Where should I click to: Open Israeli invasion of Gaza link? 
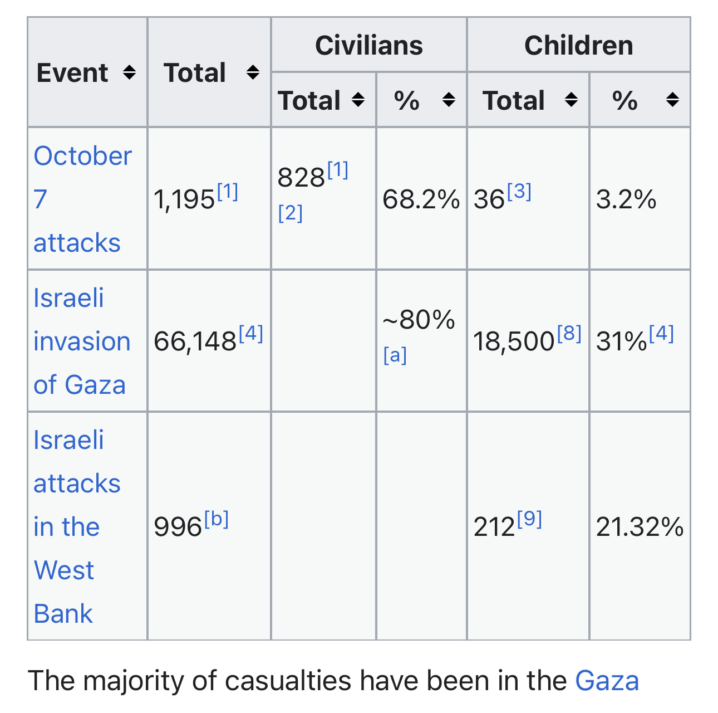[81, 341]
